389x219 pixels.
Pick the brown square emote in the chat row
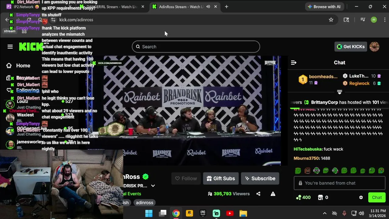click(x=307, y=171)
